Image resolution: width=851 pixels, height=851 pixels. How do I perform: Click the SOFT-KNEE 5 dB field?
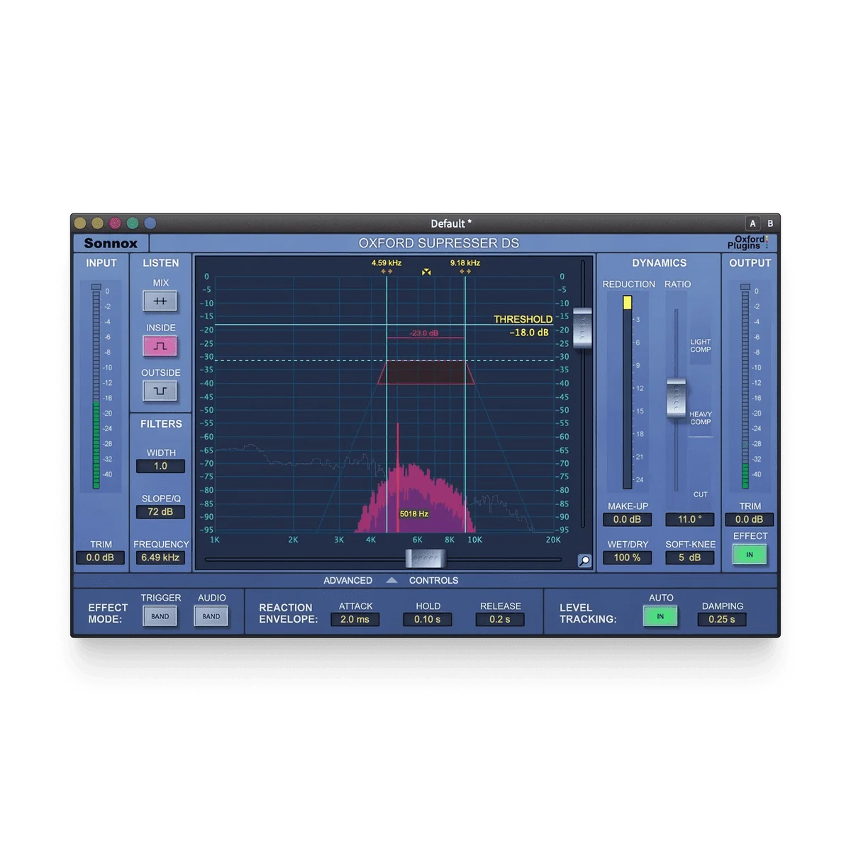pyautogui.click(x=690, y=557)
